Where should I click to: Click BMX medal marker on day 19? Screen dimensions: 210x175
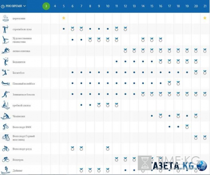(x=187, y=127)
